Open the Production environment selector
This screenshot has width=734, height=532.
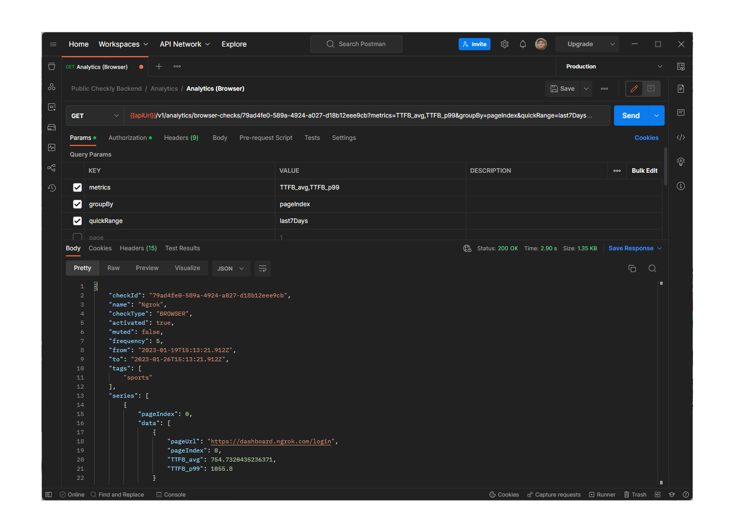pyautogui.click(x=611, y=66)
